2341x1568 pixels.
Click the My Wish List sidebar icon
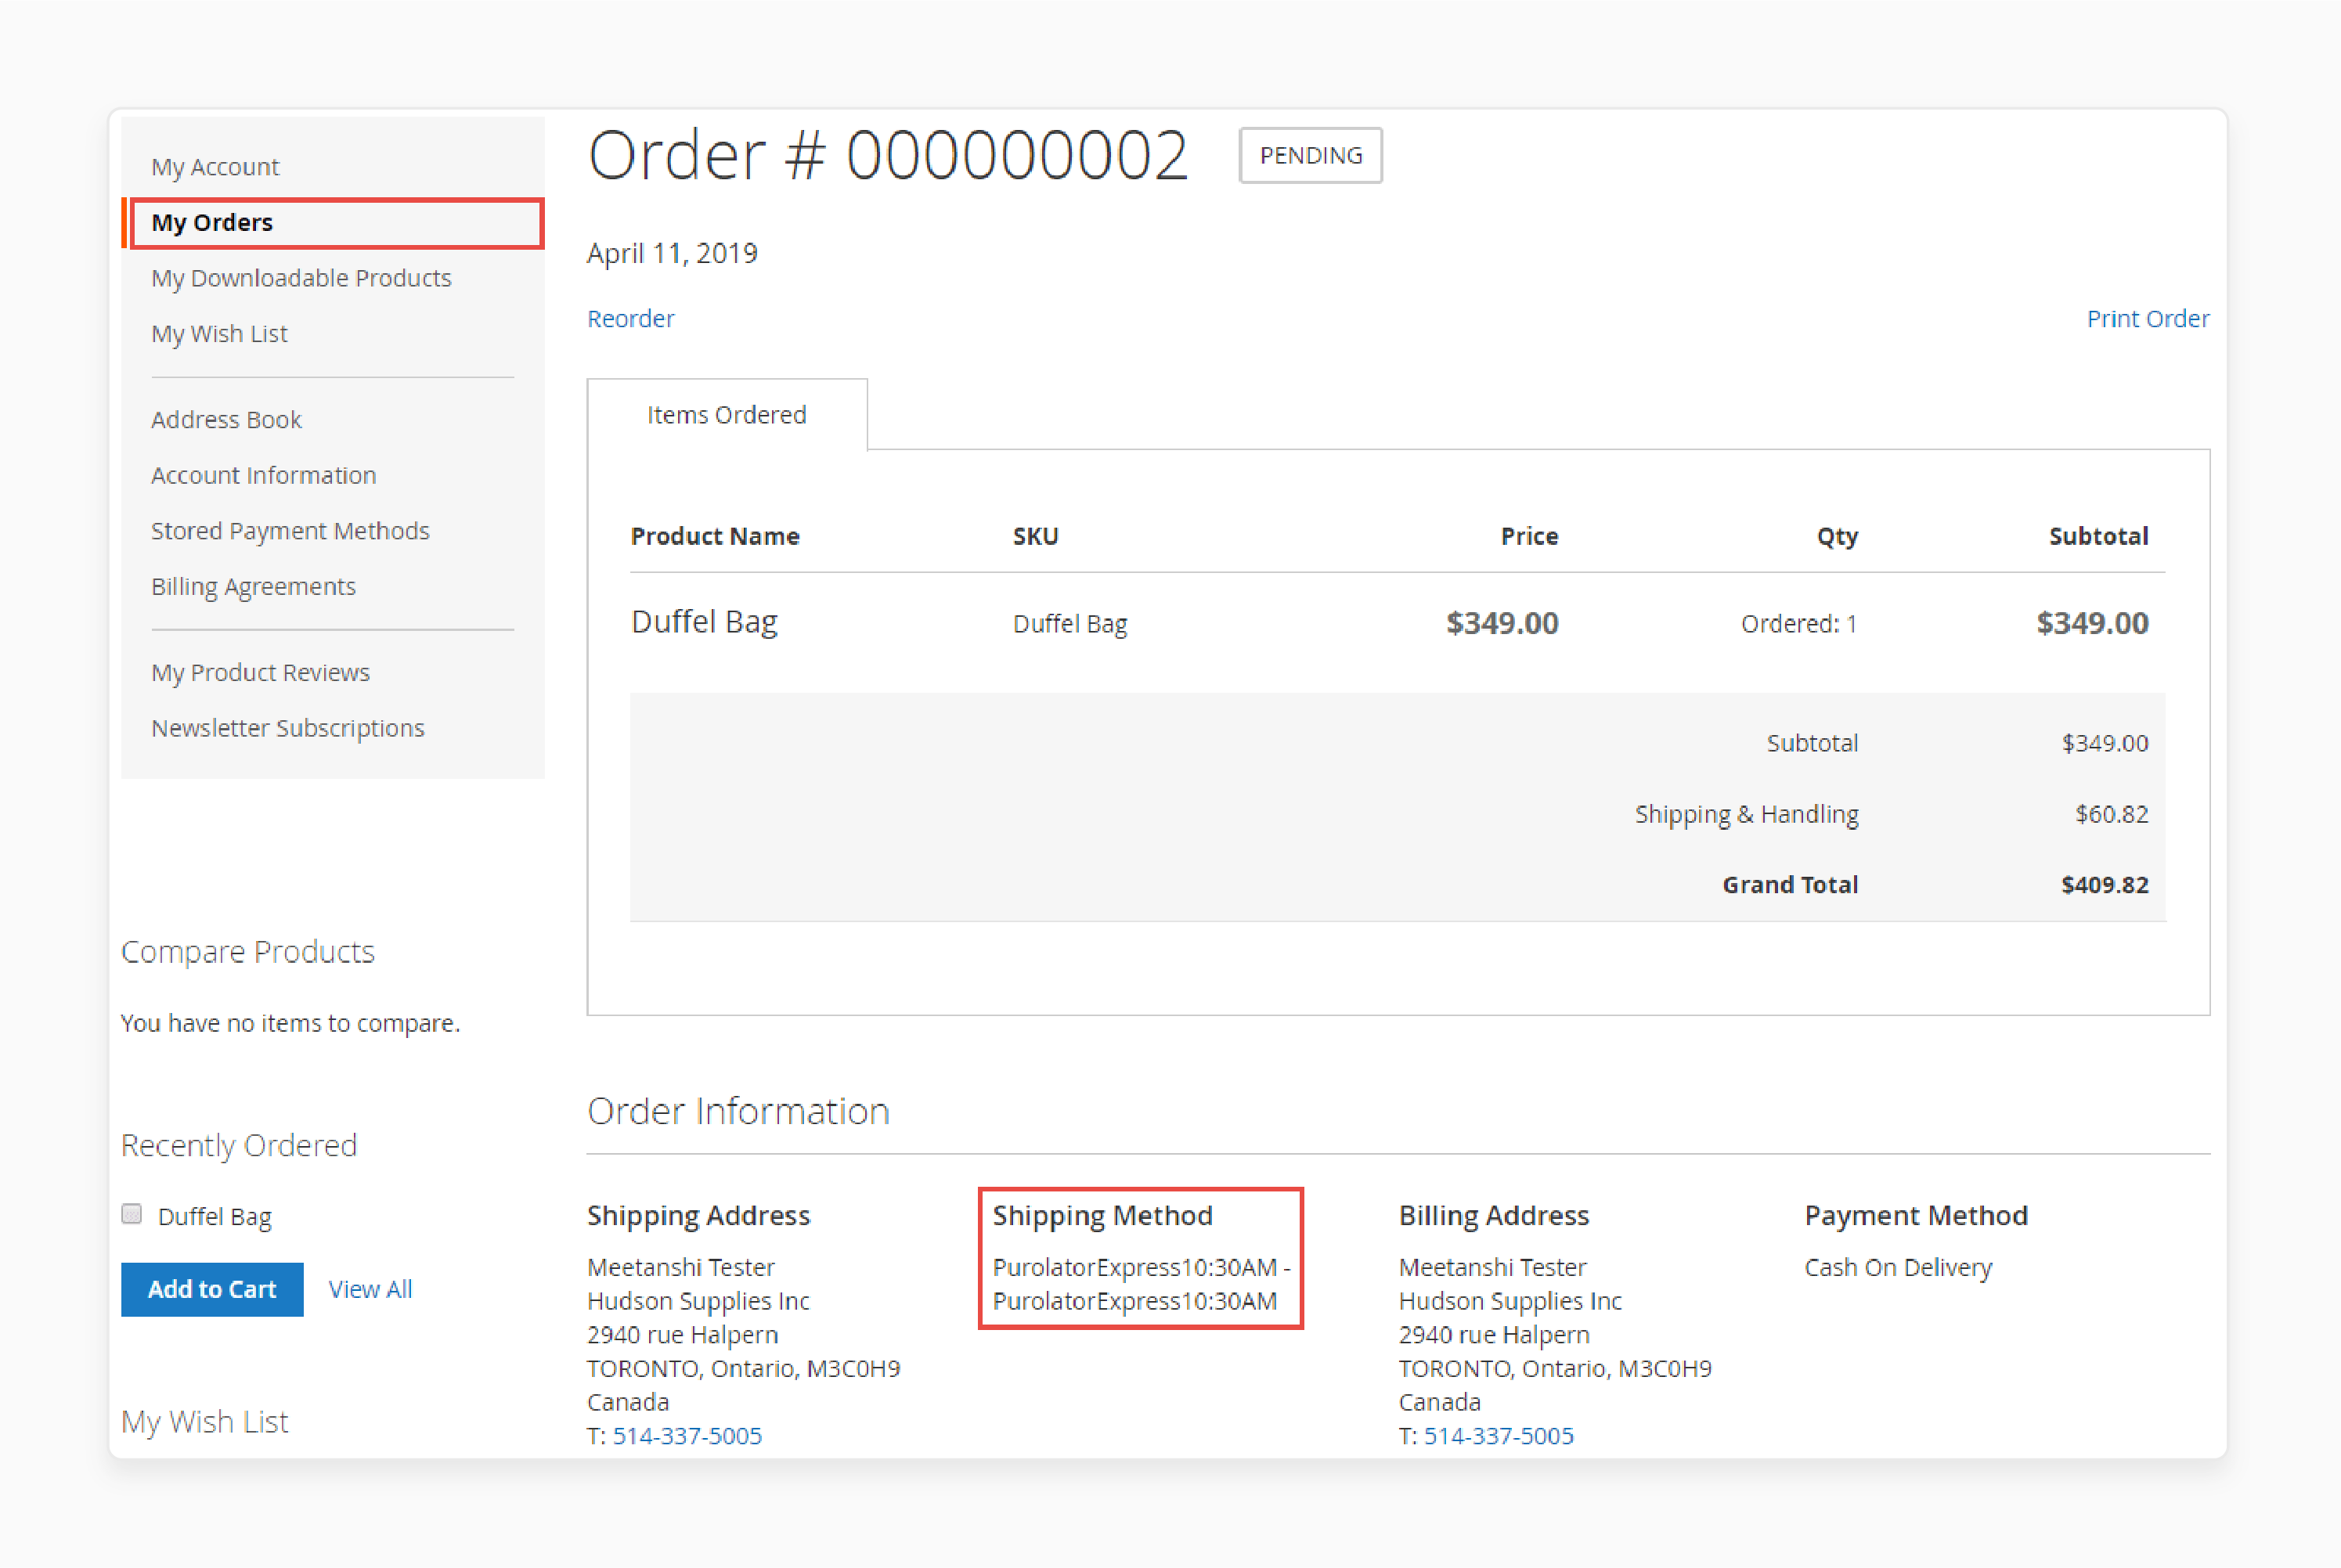217,333
